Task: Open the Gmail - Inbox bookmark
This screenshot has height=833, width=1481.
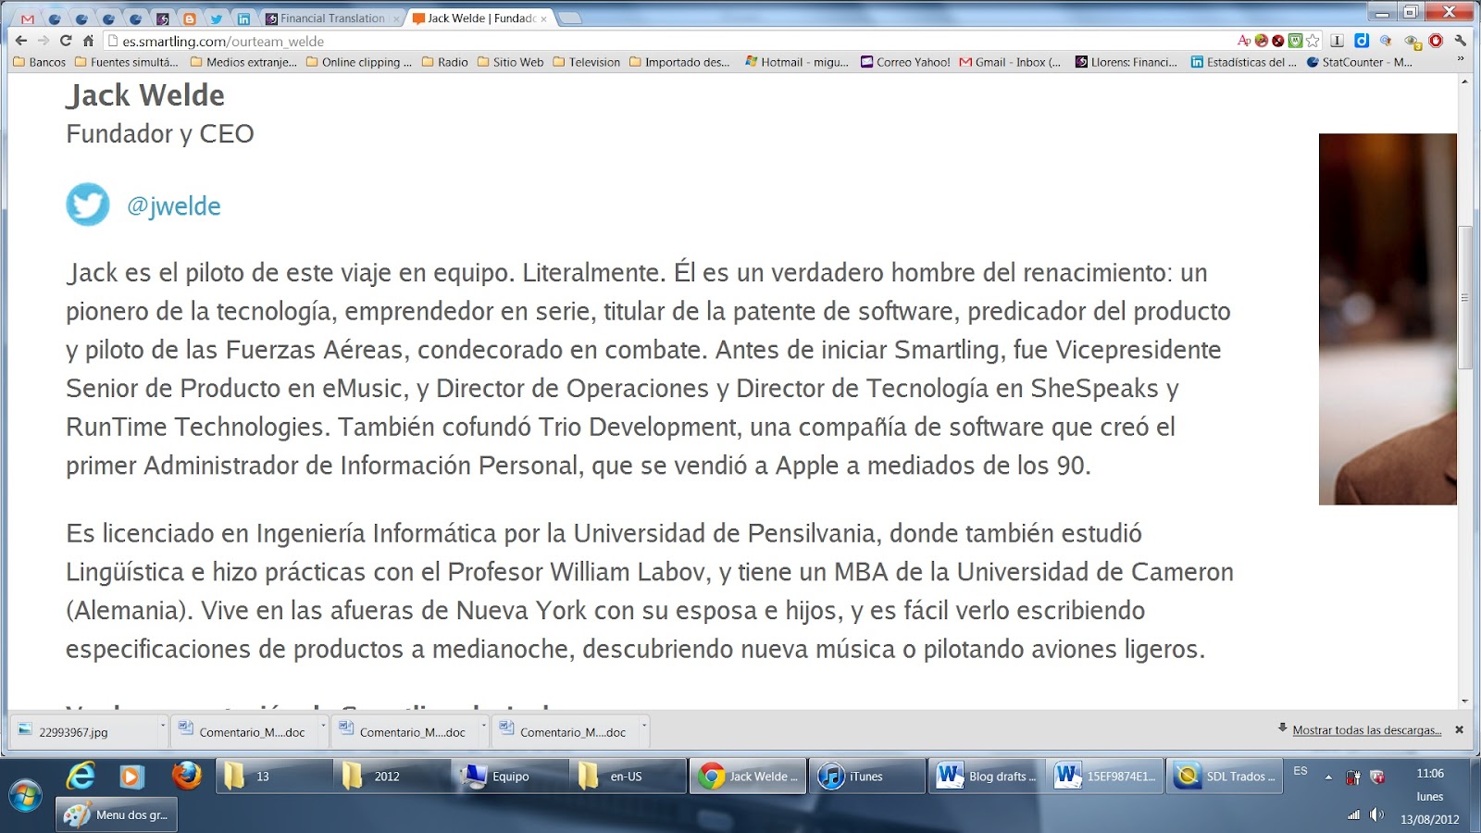Action: point(1010,62)
